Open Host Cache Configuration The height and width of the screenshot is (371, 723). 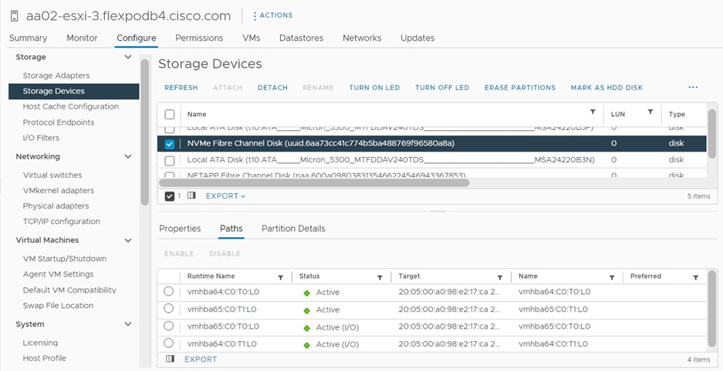(x=70, y=106)
